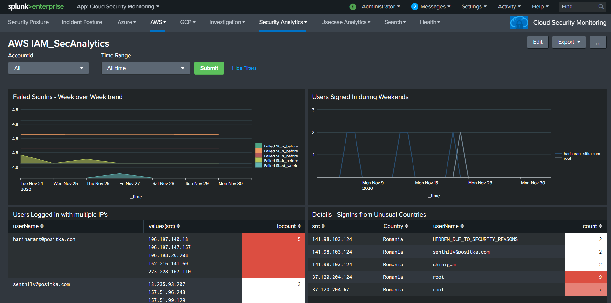The height and width of the screenshot is (303, 611).
Task: Click the green Administrator status info icon
Action: coord(353,7)
